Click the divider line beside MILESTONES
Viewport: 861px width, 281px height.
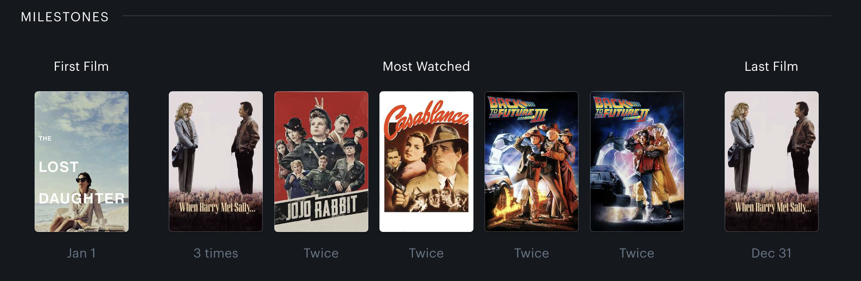[x=477, y=16]
